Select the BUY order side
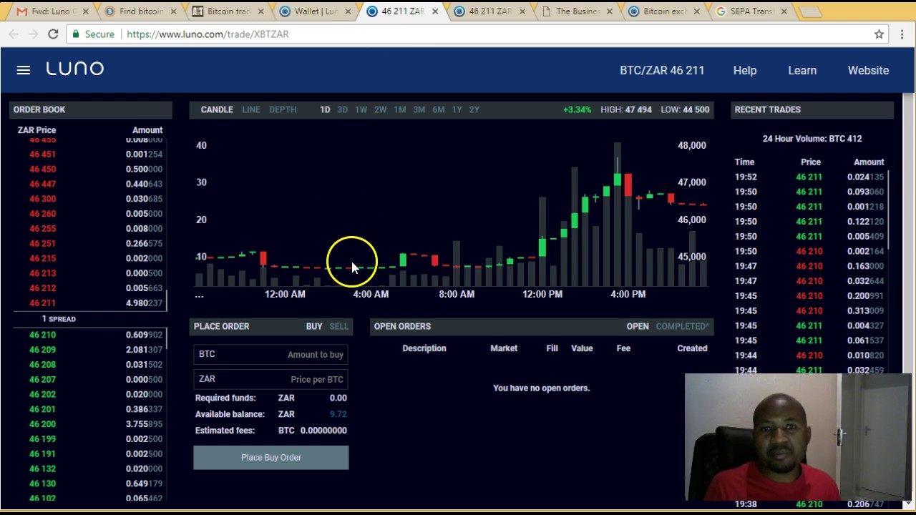Viewport: 916px width, 515px height. tap(314, 326)
